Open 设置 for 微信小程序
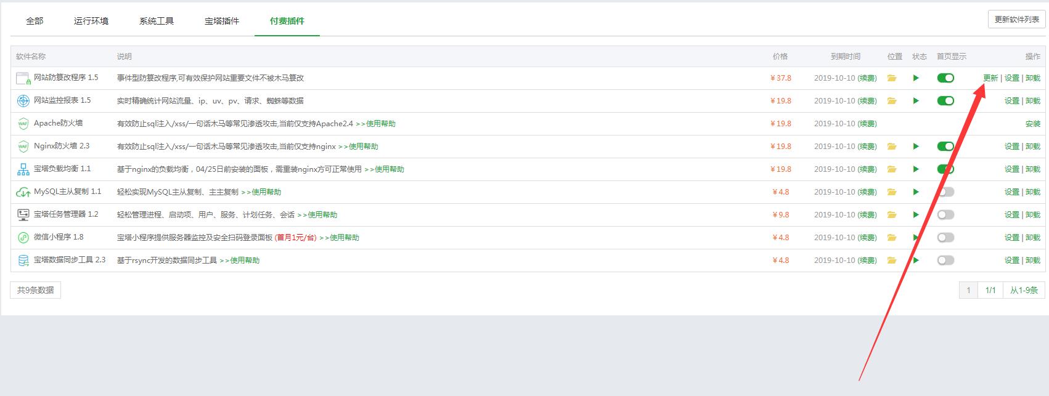The height and width of the screenshot is (396, 1049). click(x=1012, y=238)
